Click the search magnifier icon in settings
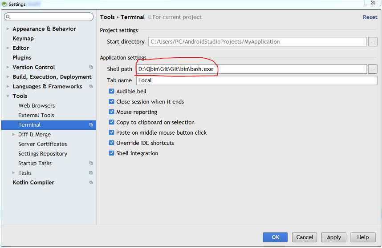Screen dimensions: 382x248 click(8, 17)
